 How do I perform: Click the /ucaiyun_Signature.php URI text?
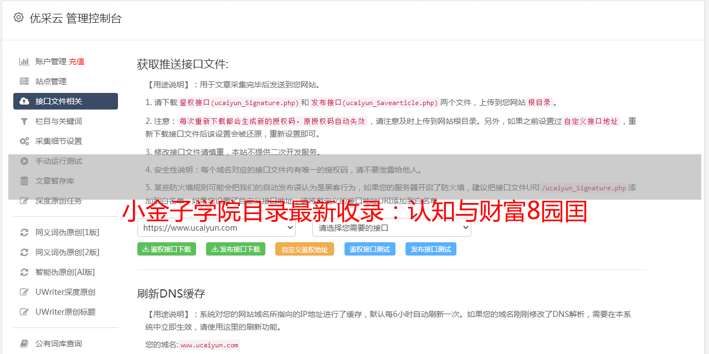click(584, 188)
